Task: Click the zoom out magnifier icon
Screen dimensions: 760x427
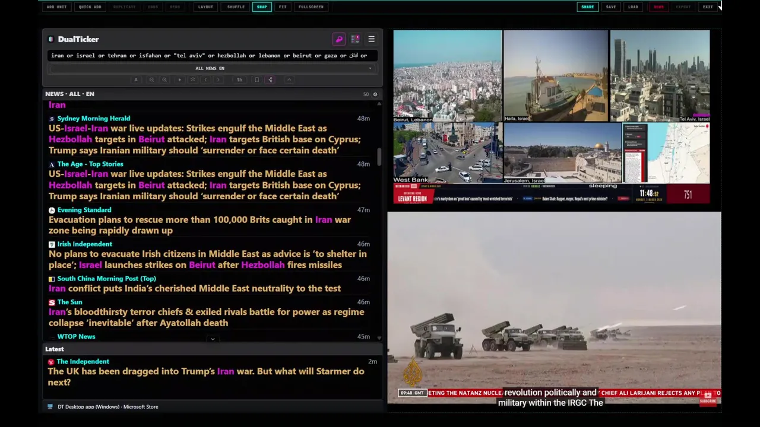Action: 151,79
